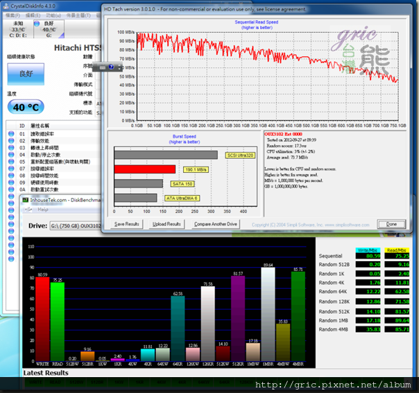The width and height of the screenshot is (419, 393).
Task: Select the G: drive tab at 40 °C
Action: click(x=49, y=29)
